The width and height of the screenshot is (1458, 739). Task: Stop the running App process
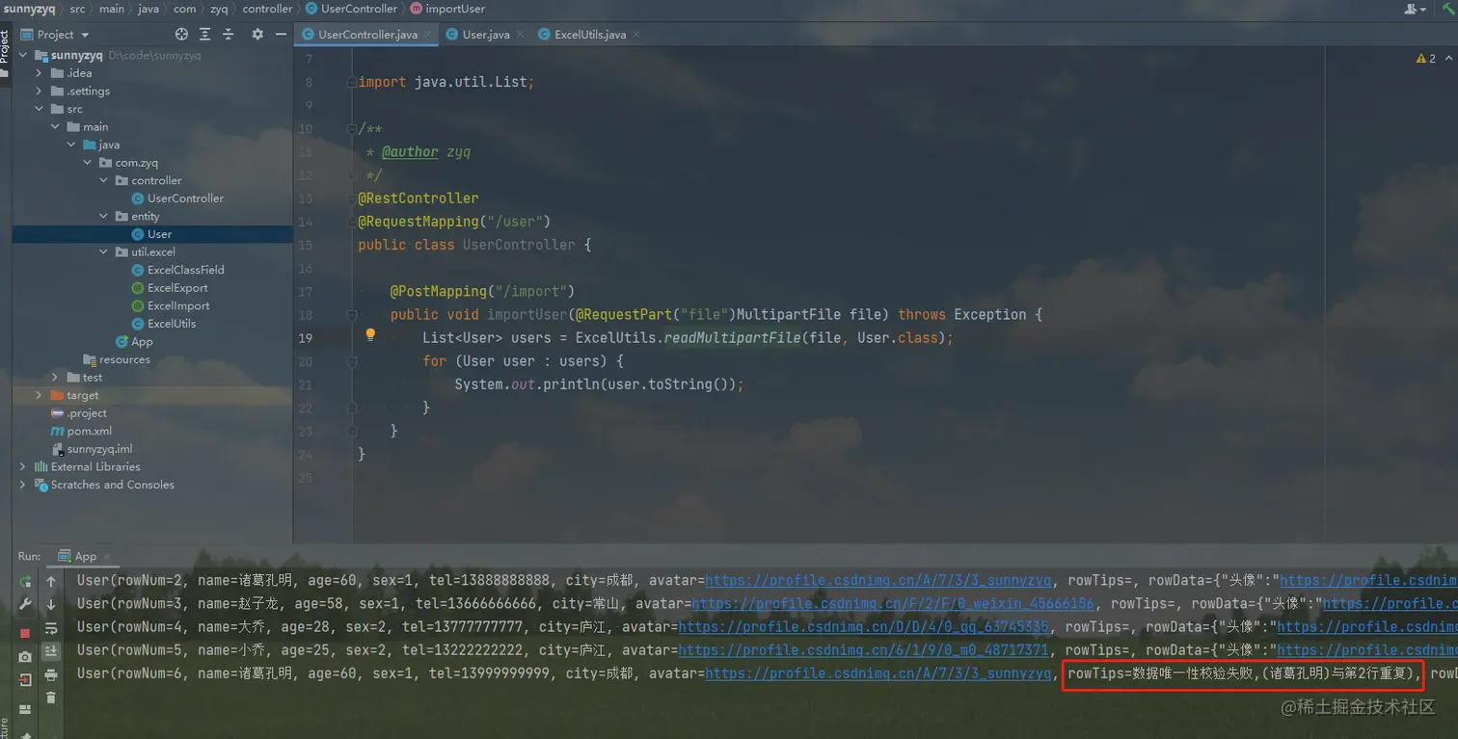(x=25, y=632)
